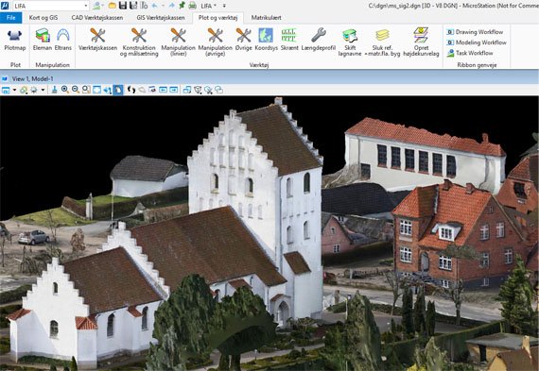Screen dimensions: 539x371
Task: Redo with the right arrow icon
Action: [x=172, y=6]
